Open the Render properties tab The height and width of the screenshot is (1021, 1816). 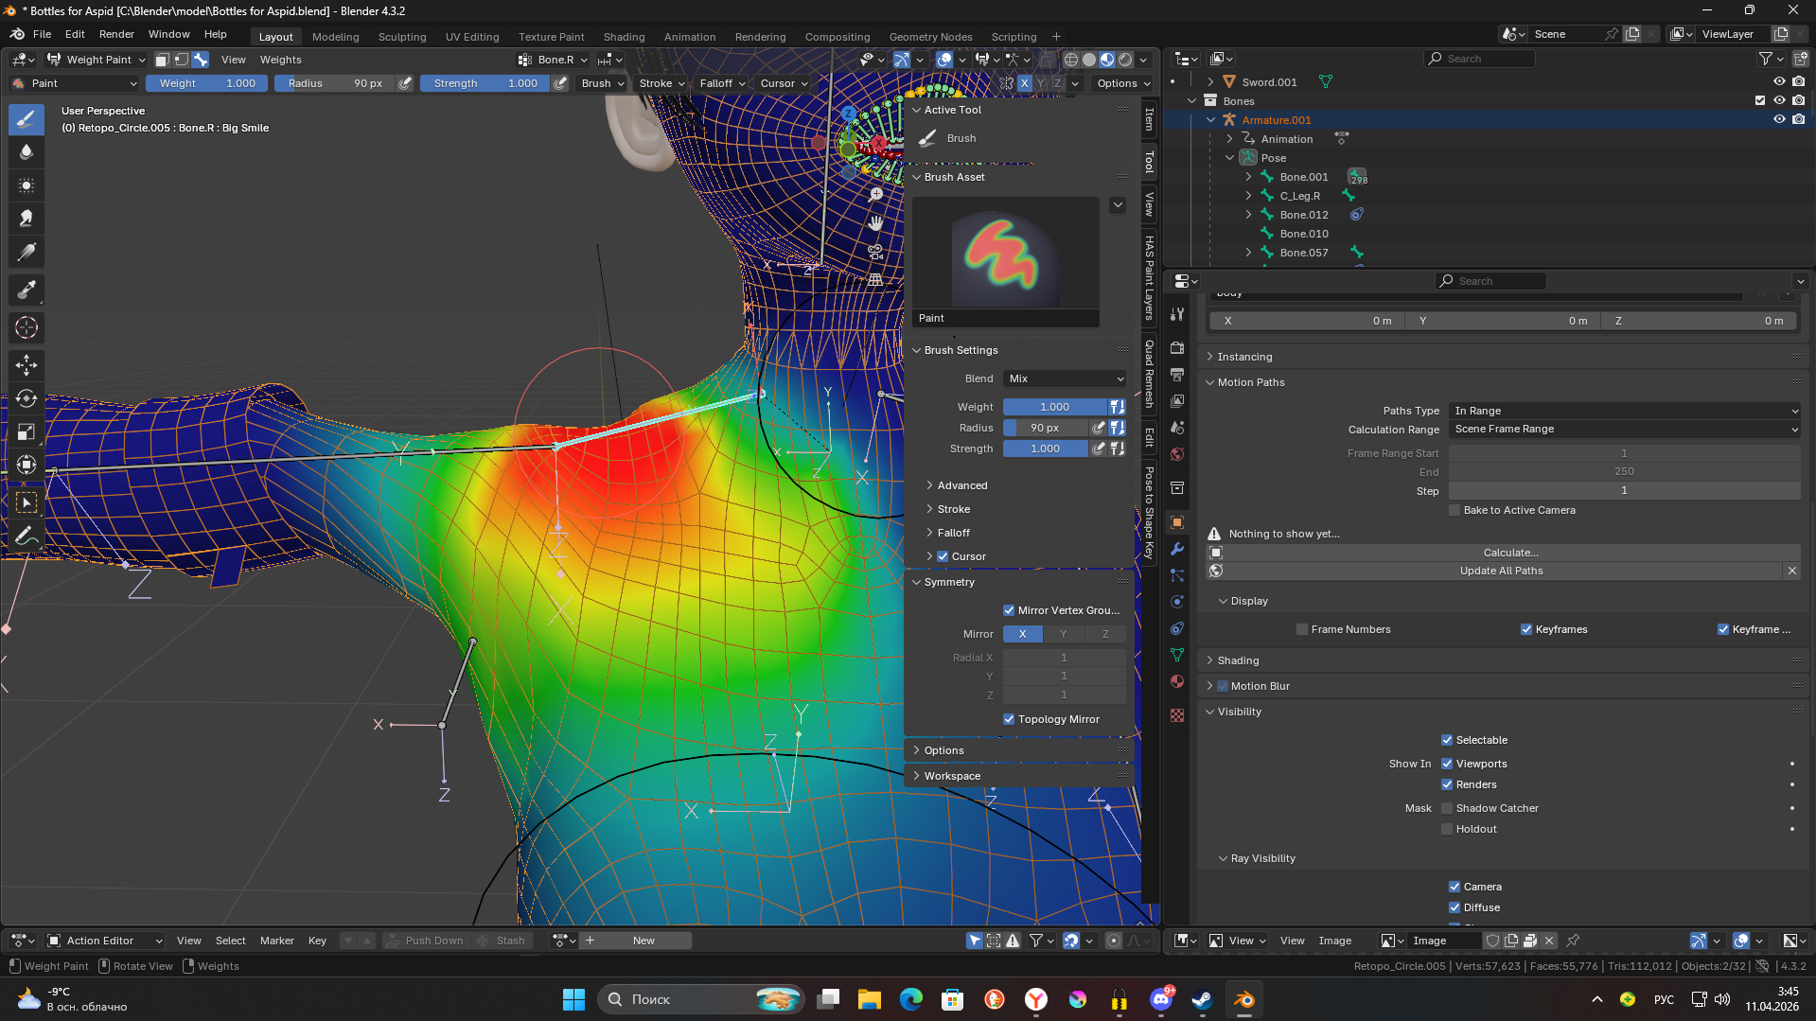(1177, 348)
